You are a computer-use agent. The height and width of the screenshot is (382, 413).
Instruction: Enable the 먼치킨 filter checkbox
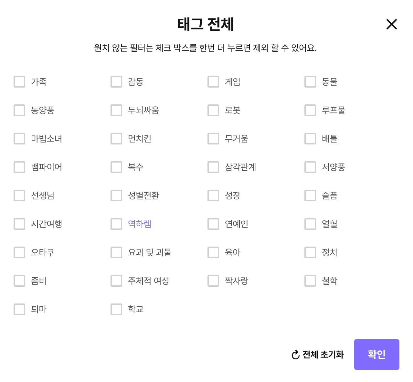click(116, 139)
